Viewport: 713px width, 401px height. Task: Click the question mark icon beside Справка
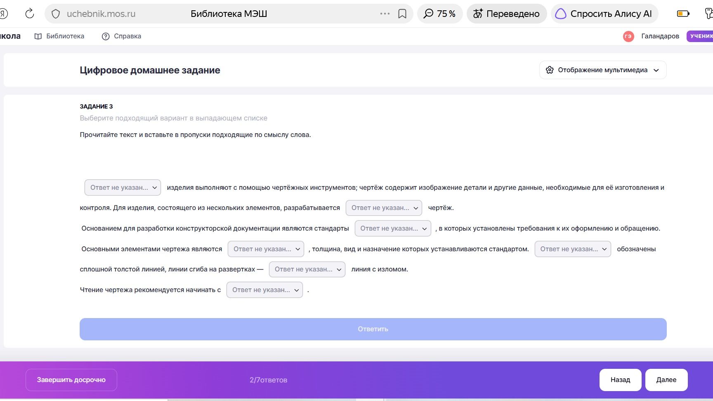pyautogui.click(x=106, y=36)
